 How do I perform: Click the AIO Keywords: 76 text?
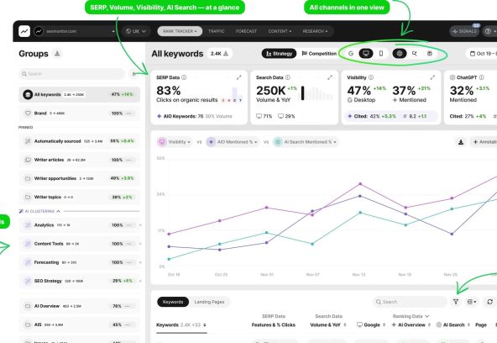tap(183, 117)
